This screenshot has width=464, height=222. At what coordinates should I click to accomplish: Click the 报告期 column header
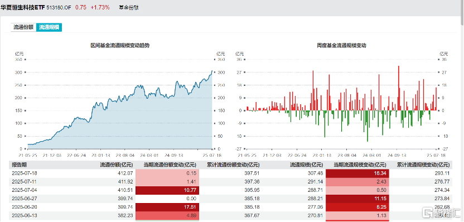19,165
